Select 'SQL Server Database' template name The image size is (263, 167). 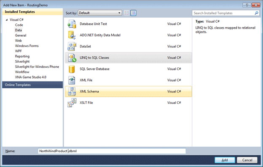(x=94, y=69)
